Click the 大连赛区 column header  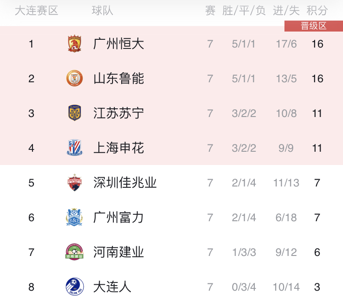pyautogui.click(x=36, y=11)
